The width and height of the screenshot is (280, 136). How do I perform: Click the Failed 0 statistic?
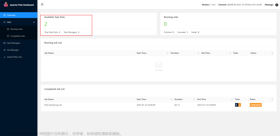(x=195, y=32)
